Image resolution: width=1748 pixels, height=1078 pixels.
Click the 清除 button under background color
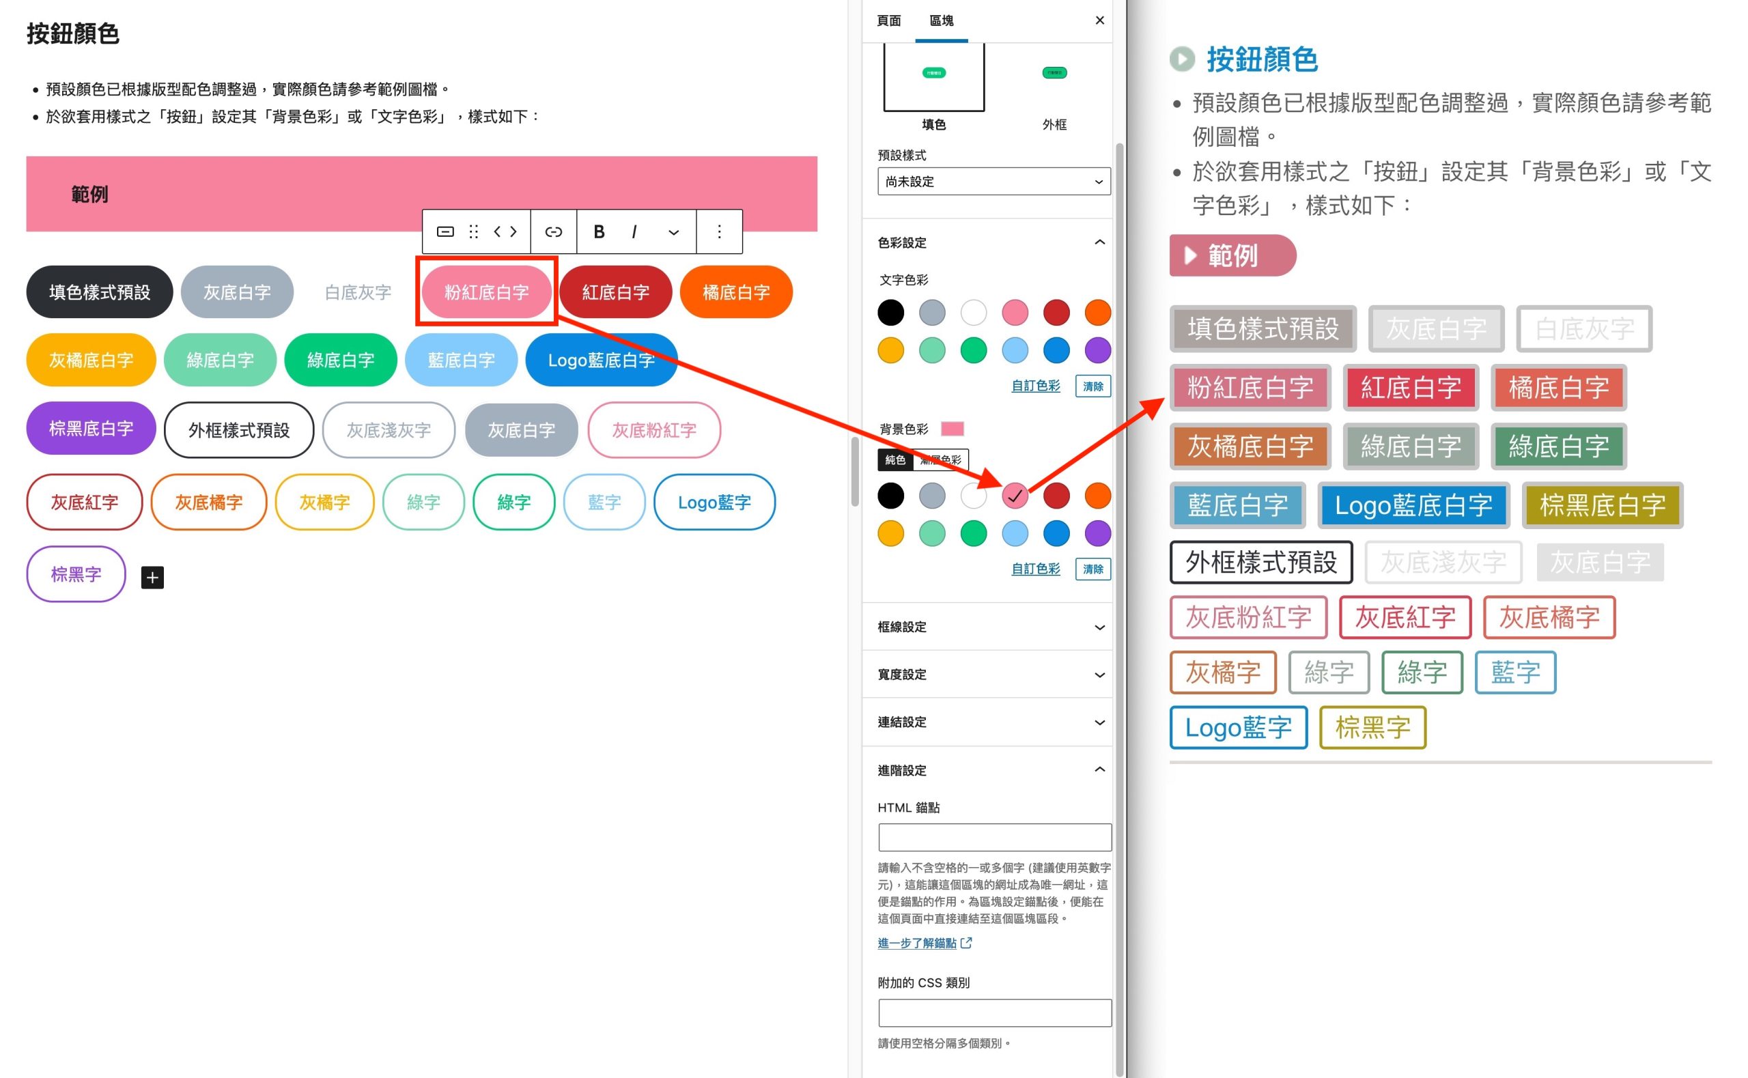point(1093,569)
